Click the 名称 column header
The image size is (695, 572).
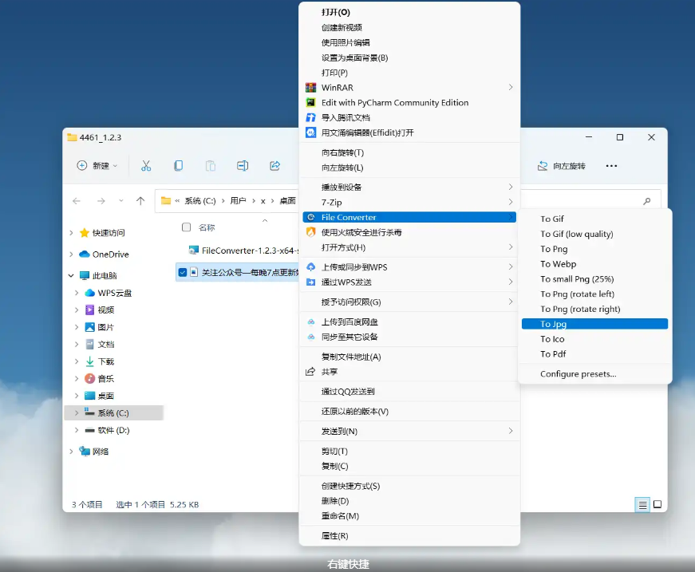207,227
